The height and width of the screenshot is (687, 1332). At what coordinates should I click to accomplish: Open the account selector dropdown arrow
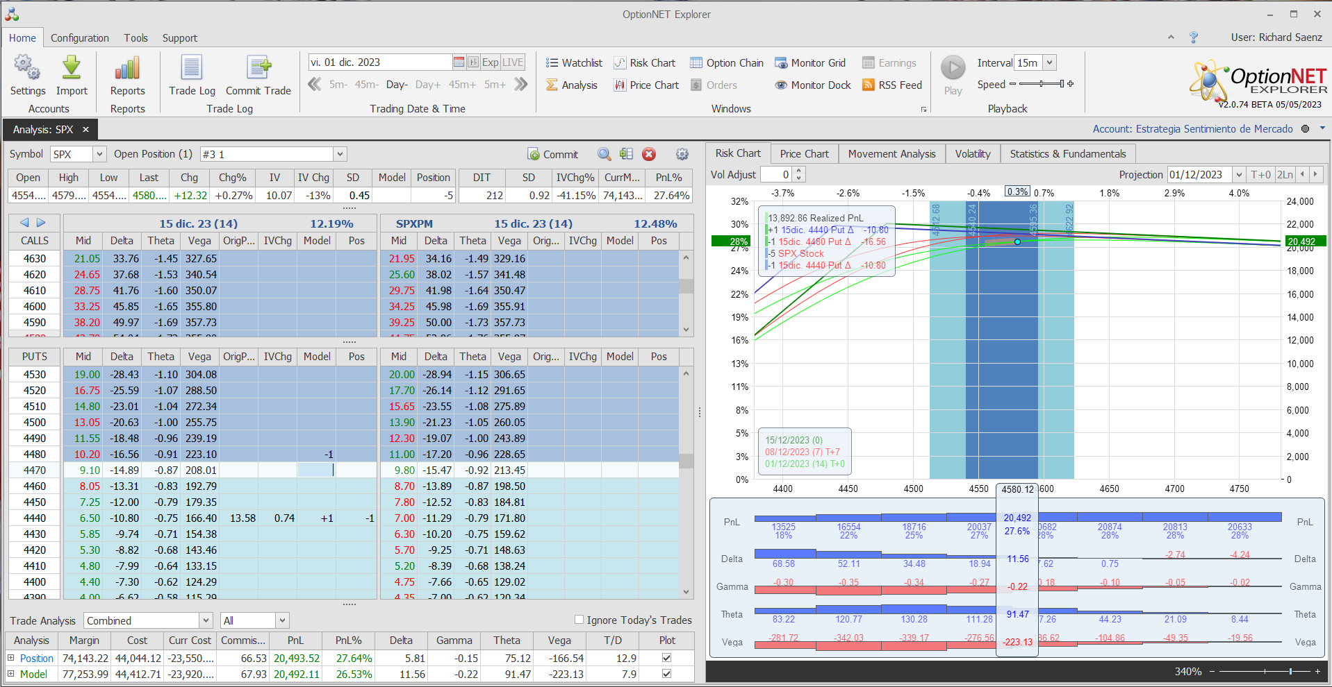(x=1322, y=128)
